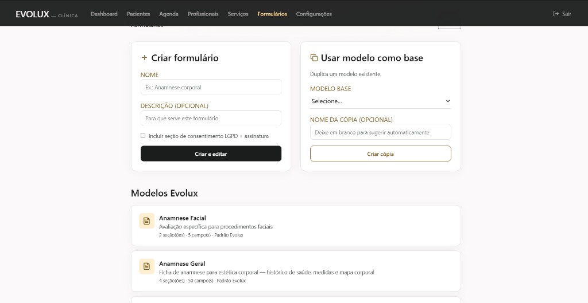Click the Sair logout text
Viewport: 588px width, 303px height.
pyautogui.click(x=566, y=14)
